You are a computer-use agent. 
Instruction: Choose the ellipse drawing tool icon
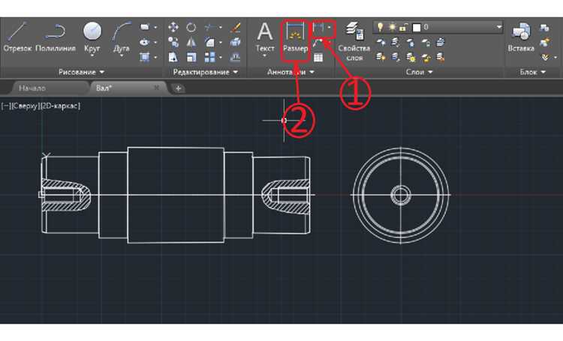(x=145, y=42)
